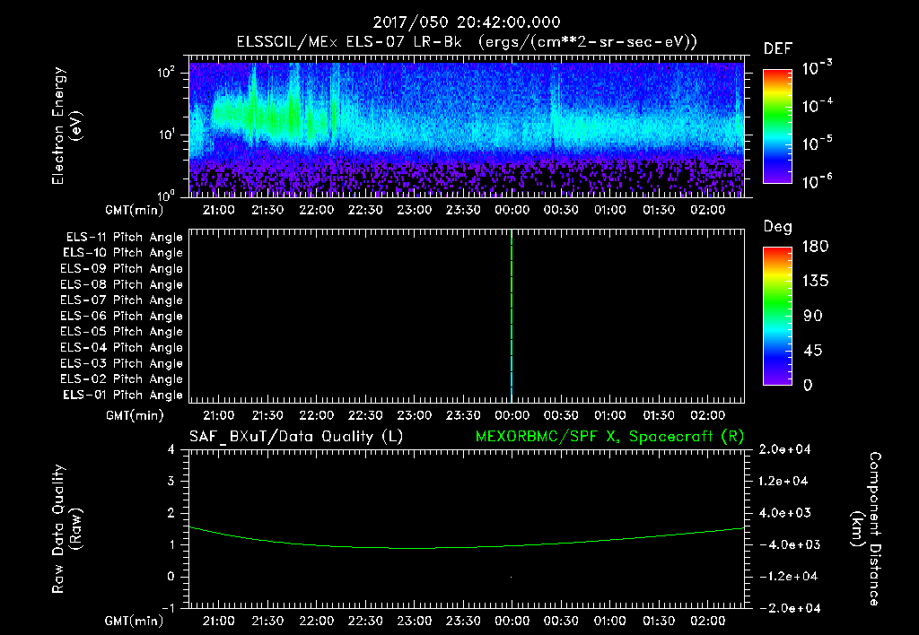Click the green spacecraft orbit curve
The image size is (919, 635).
point(467,547)
